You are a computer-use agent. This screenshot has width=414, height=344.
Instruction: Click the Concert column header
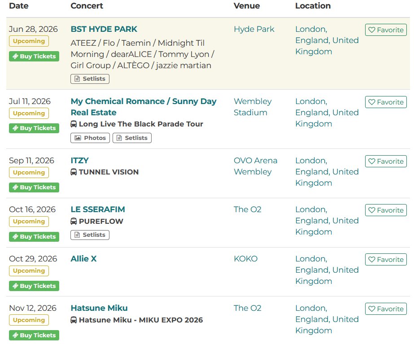pyautogui.click(x=87, y=6)
